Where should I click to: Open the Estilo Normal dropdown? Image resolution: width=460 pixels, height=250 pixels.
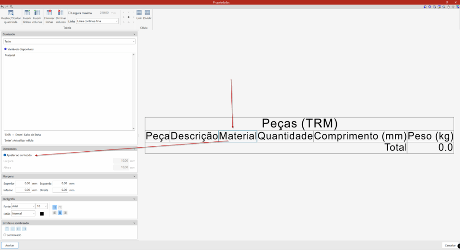click(23, 214)
